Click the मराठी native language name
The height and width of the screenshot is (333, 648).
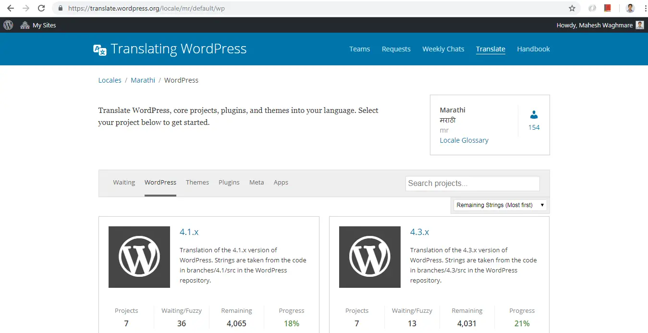(x=448, y=120)
